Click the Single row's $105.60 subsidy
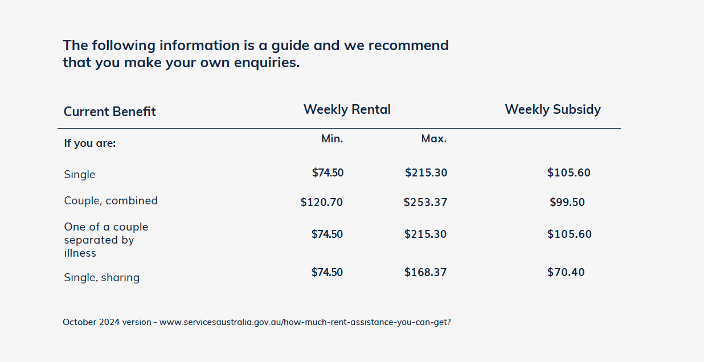This screenshot has width=704, height=362. pos(568,172)
